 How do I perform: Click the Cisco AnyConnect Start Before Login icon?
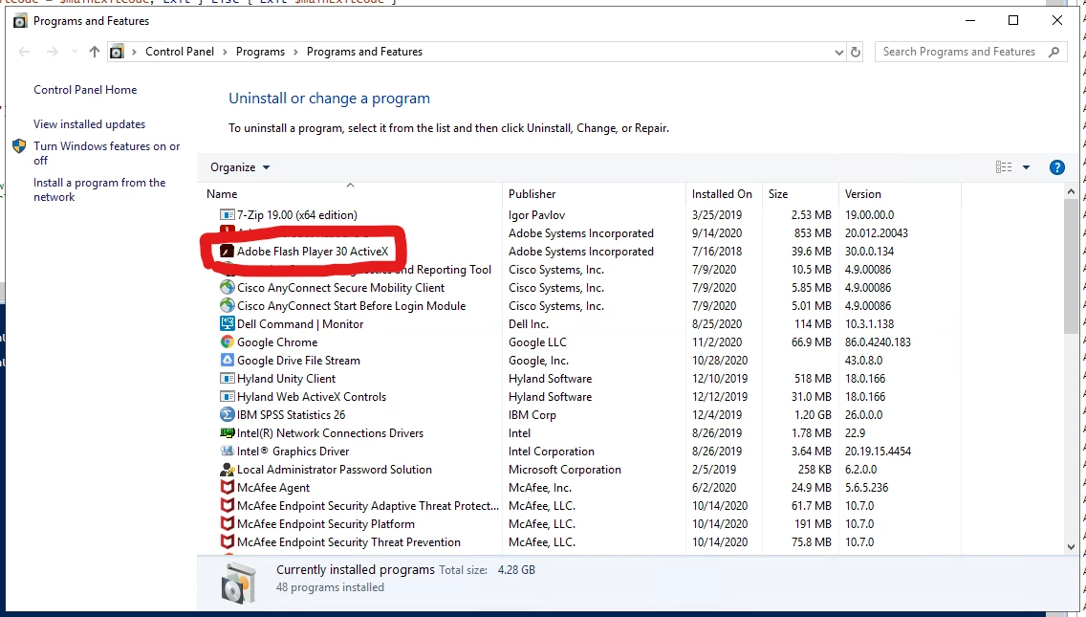point(228,305)
